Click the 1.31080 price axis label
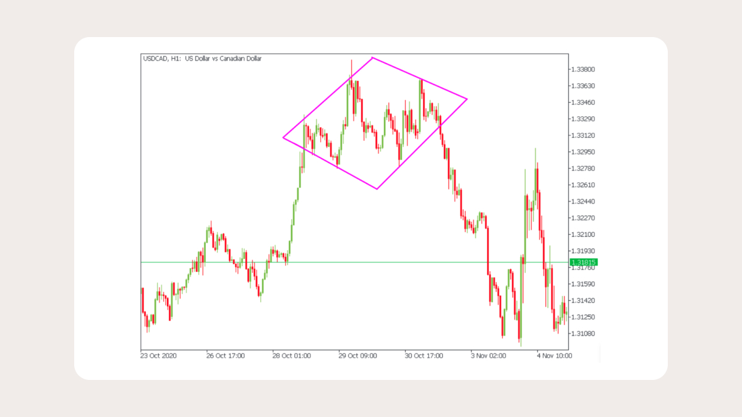This screenshot has height=417, width=742. point(584,334)
